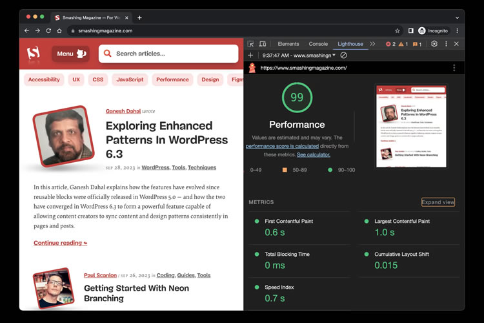Show more DevTools tabs via chevrons

click(x=372, y=44)
